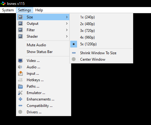Image resolution: width=151 pixels, height=125 pixels.
Task: Open the Help menu
Action: [39, 10]
